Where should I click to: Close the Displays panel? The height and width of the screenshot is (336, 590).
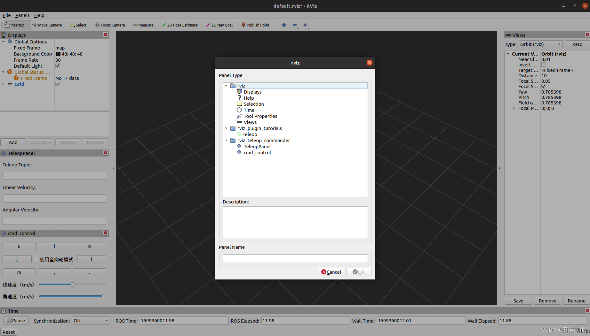point(106,34)
